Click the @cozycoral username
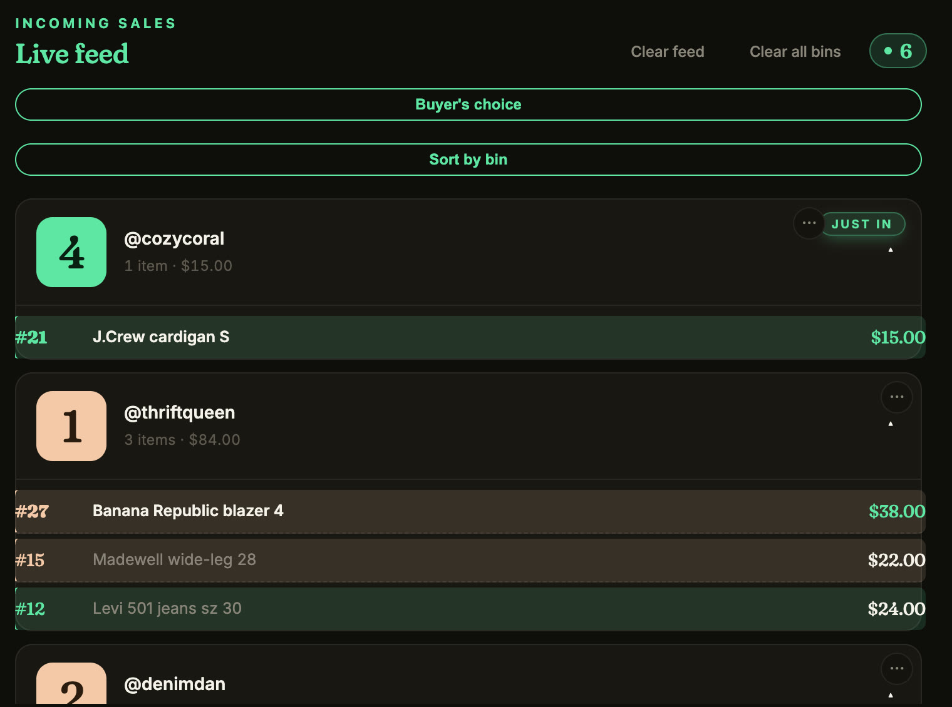 click(x=174, y=238)
